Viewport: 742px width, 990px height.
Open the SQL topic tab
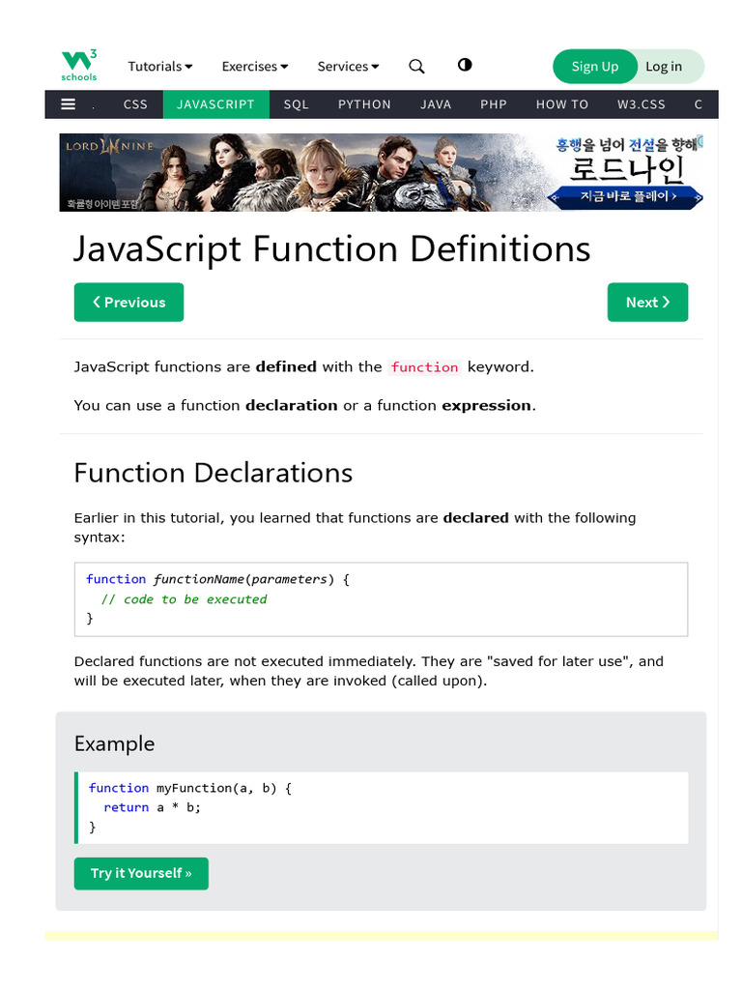[x=296, y=104]
